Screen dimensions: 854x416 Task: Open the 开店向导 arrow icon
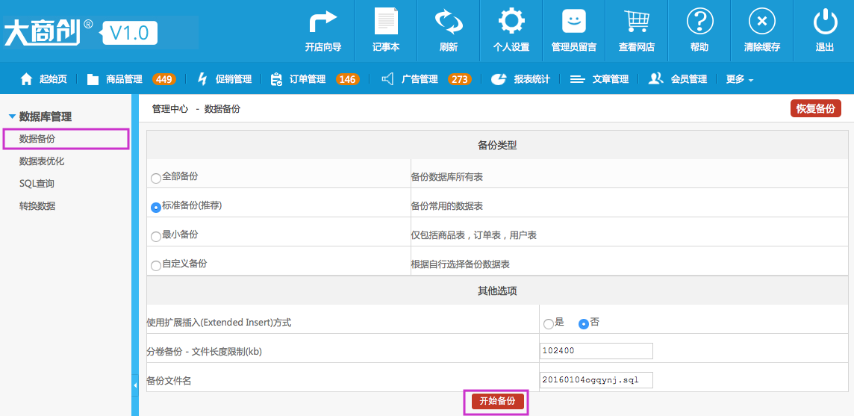pos(323,22)
